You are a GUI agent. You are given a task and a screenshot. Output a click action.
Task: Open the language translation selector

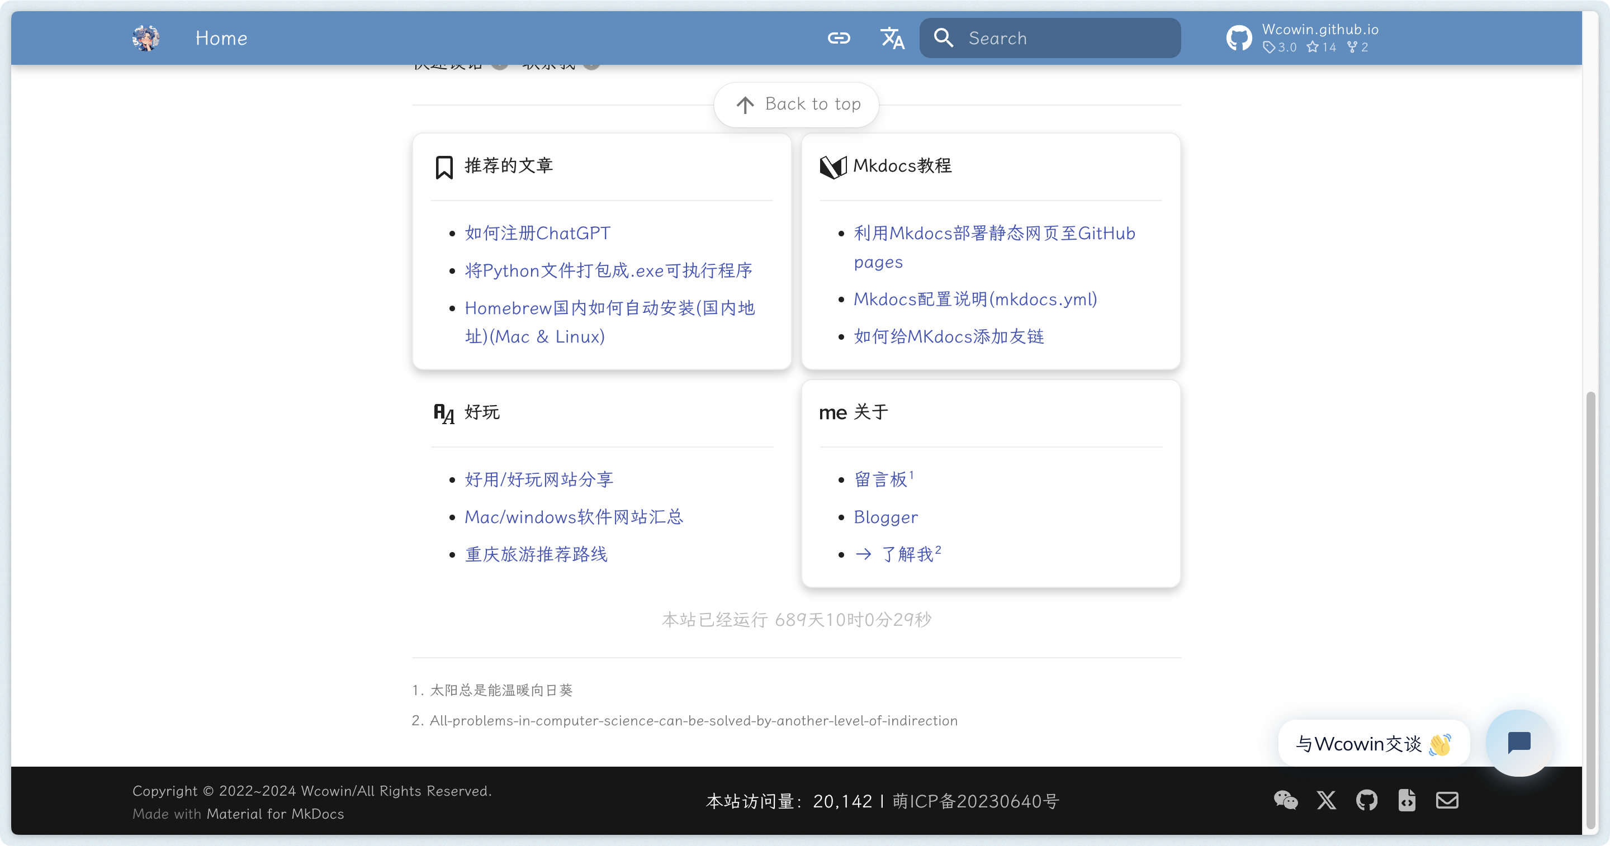pyautogui.click(x=892, y=38)
